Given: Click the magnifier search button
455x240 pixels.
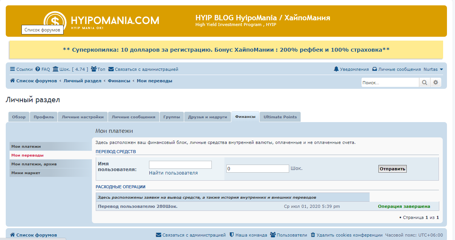Looking at the screenshot, I should (424, 82).
